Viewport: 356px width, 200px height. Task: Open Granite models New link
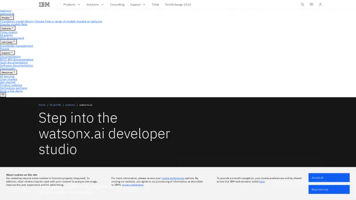14,24
